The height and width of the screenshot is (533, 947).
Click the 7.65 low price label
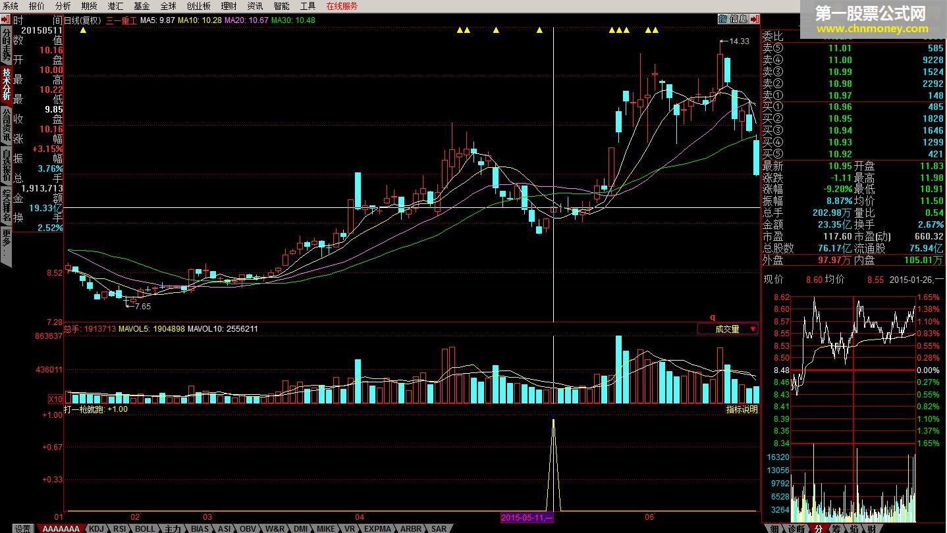pyautogui.click(x=142, y=306)
